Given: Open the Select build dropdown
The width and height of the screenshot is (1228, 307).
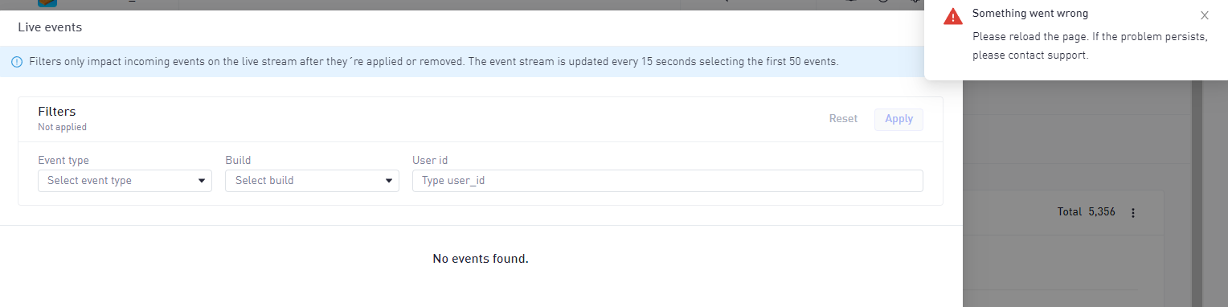Looking at the screenshot, I should tap(312, 181).
